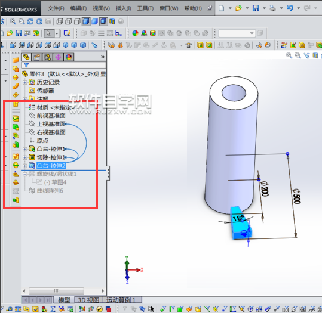This screenshot has width=322, height=313.
Task: Open the 插入(I) menu
Action: click(124, 8)
